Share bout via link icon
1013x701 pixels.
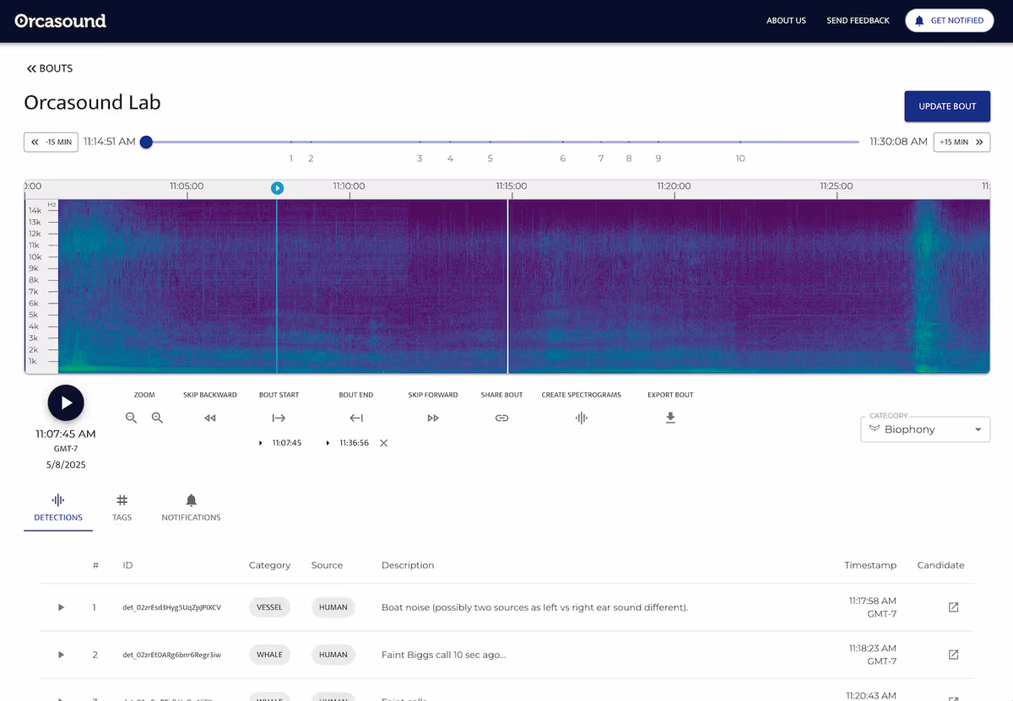point(501,418)
